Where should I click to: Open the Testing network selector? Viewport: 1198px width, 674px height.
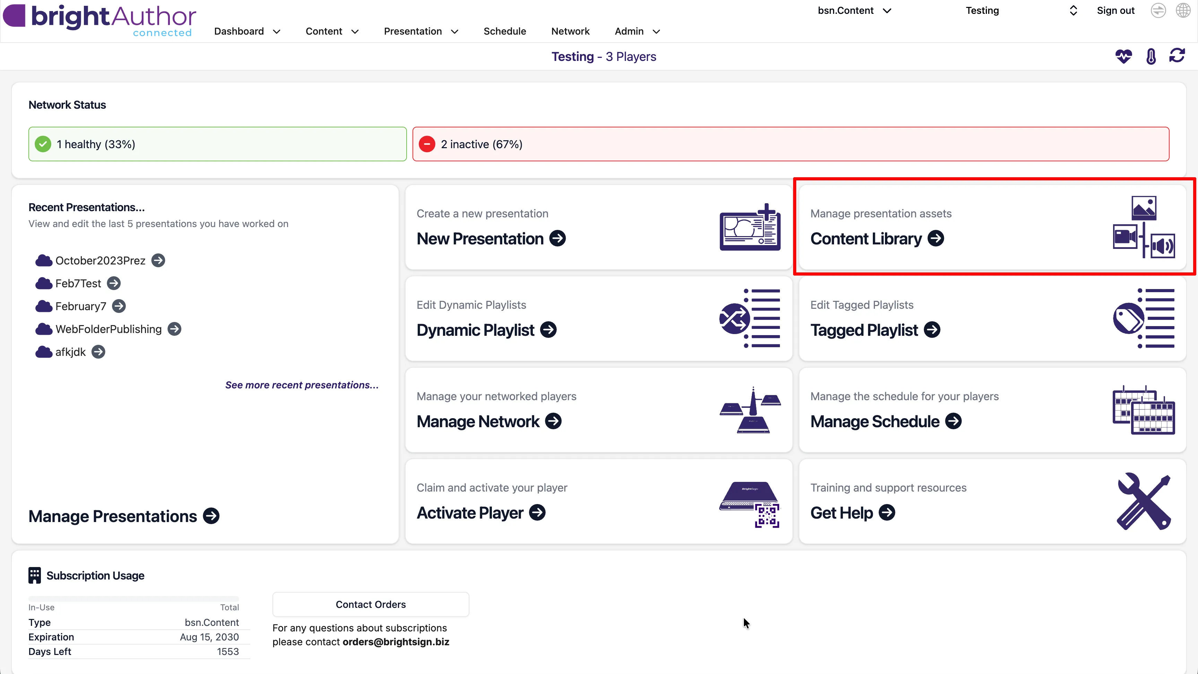click(1021, 10)
